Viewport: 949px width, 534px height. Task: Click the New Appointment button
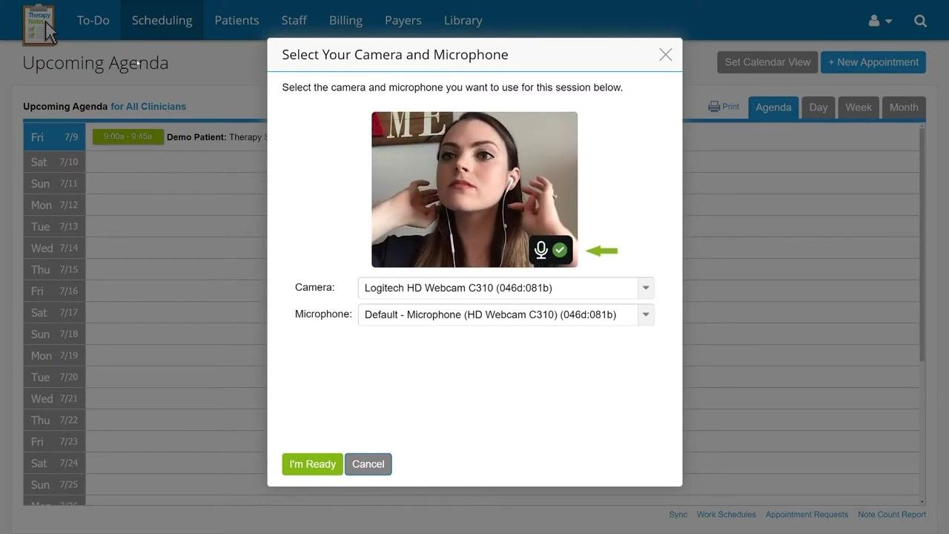(x=873, y=62)
